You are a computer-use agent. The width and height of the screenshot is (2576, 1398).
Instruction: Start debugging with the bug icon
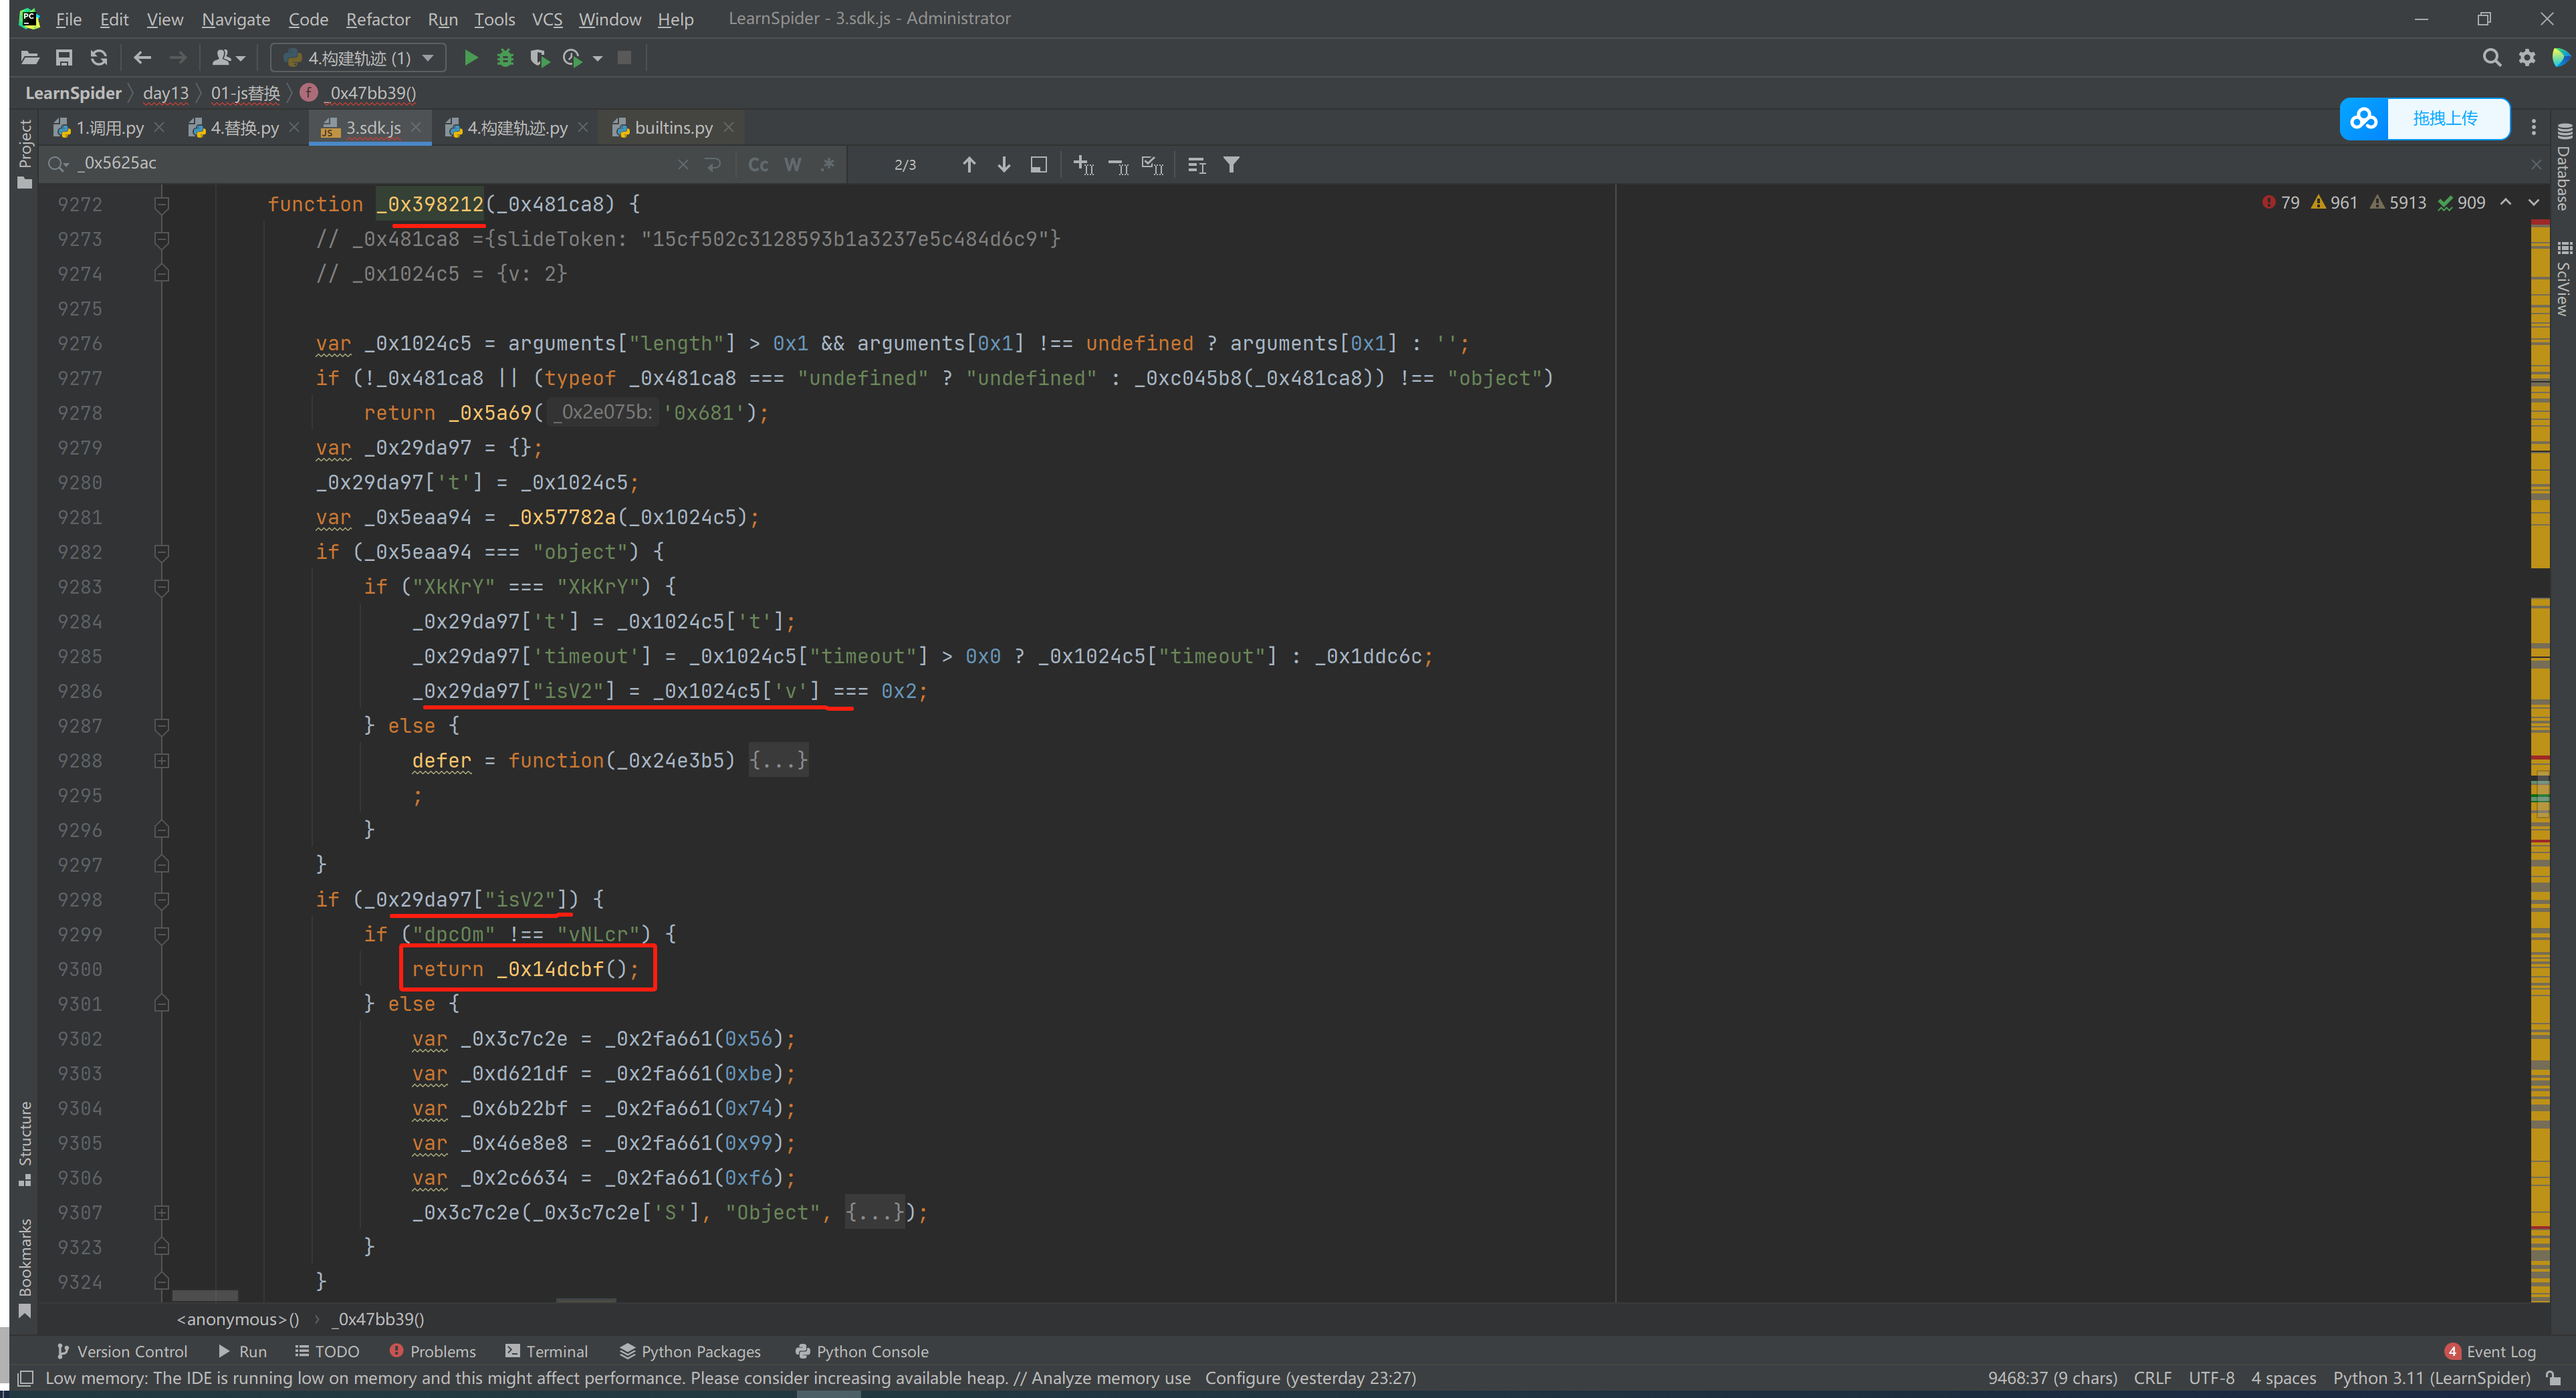click(x=505, y=58)
